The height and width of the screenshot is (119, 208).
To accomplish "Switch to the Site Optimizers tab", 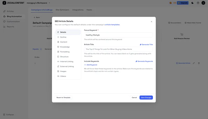I will [62, 10].
